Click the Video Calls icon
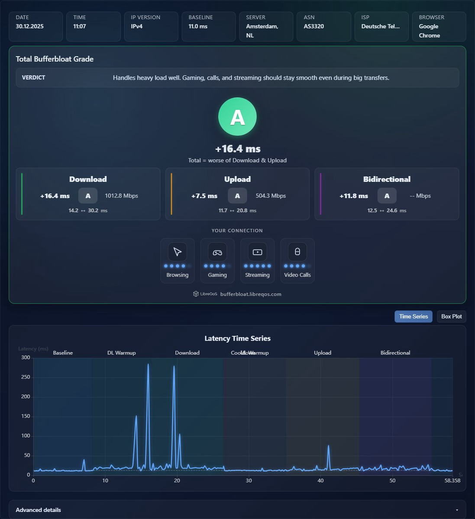 pos(297,252)
